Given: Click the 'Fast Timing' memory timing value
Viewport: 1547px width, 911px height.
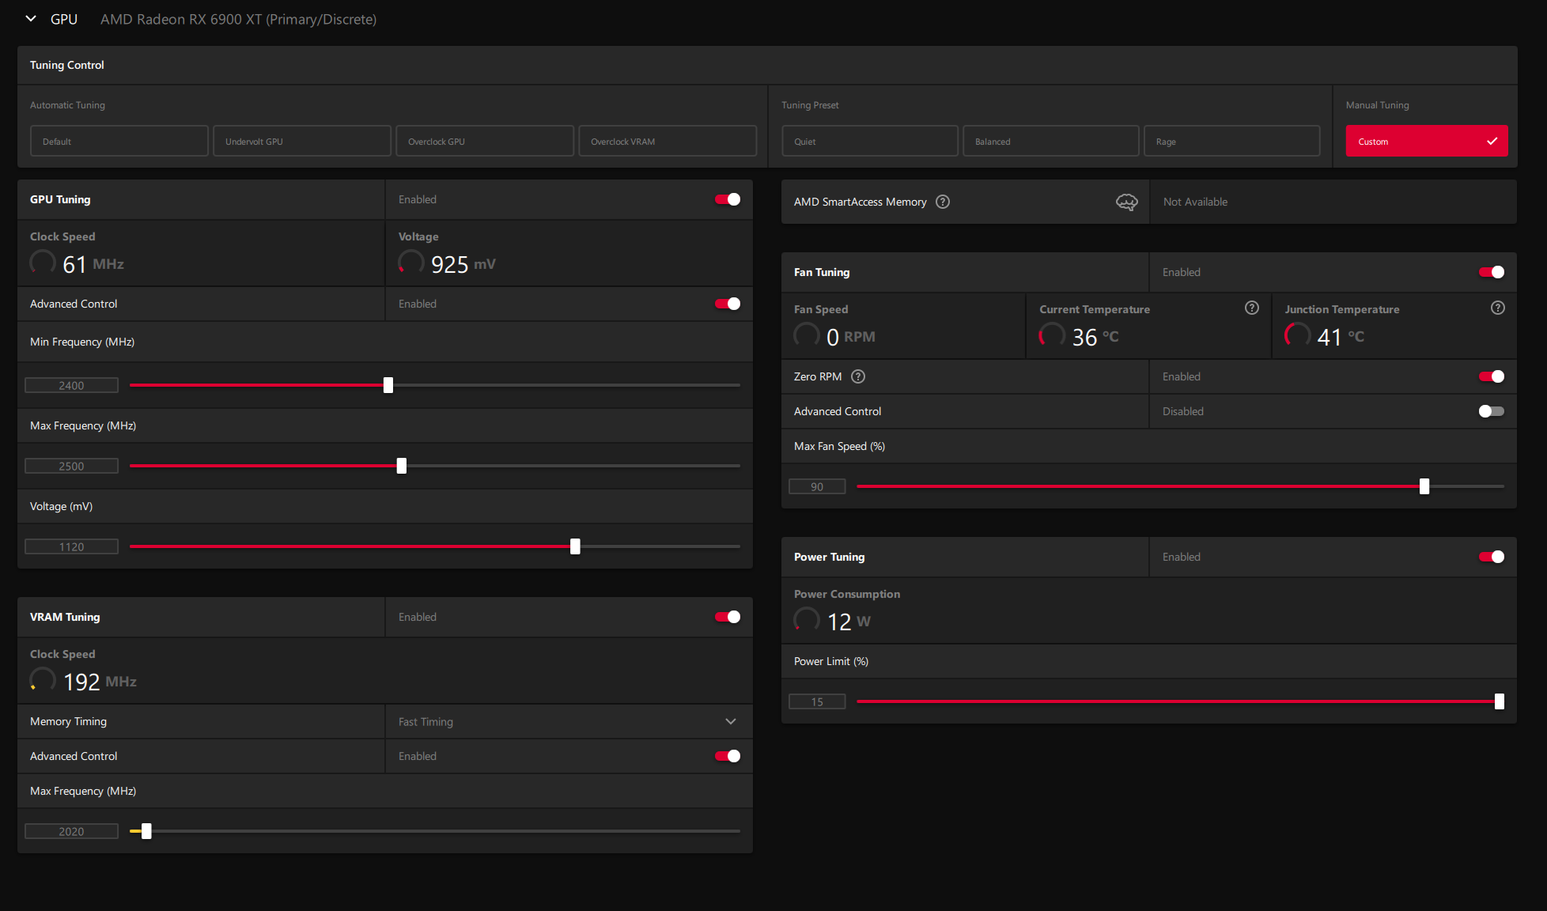Looking at the screenshot, I should 426,721.
